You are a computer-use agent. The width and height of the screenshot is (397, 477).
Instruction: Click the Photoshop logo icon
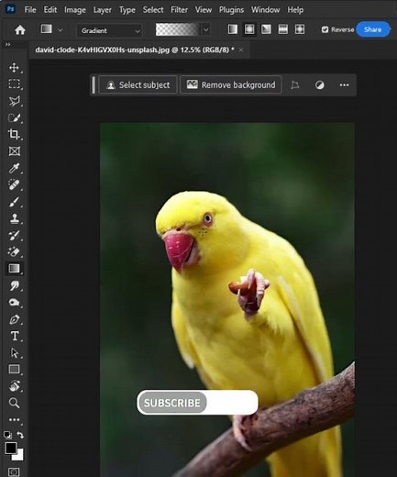point(10,9)
